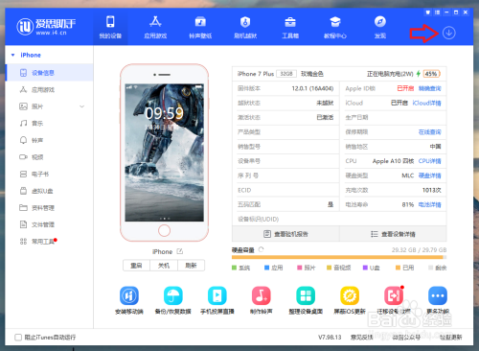Open 铃声 bell item in sidebar
Viewport: 479px width, 351px height.
50,140
